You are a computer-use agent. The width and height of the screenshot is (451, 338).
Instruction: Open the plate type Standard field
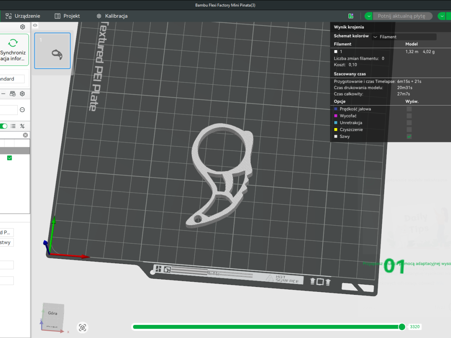tap(12, 79)
